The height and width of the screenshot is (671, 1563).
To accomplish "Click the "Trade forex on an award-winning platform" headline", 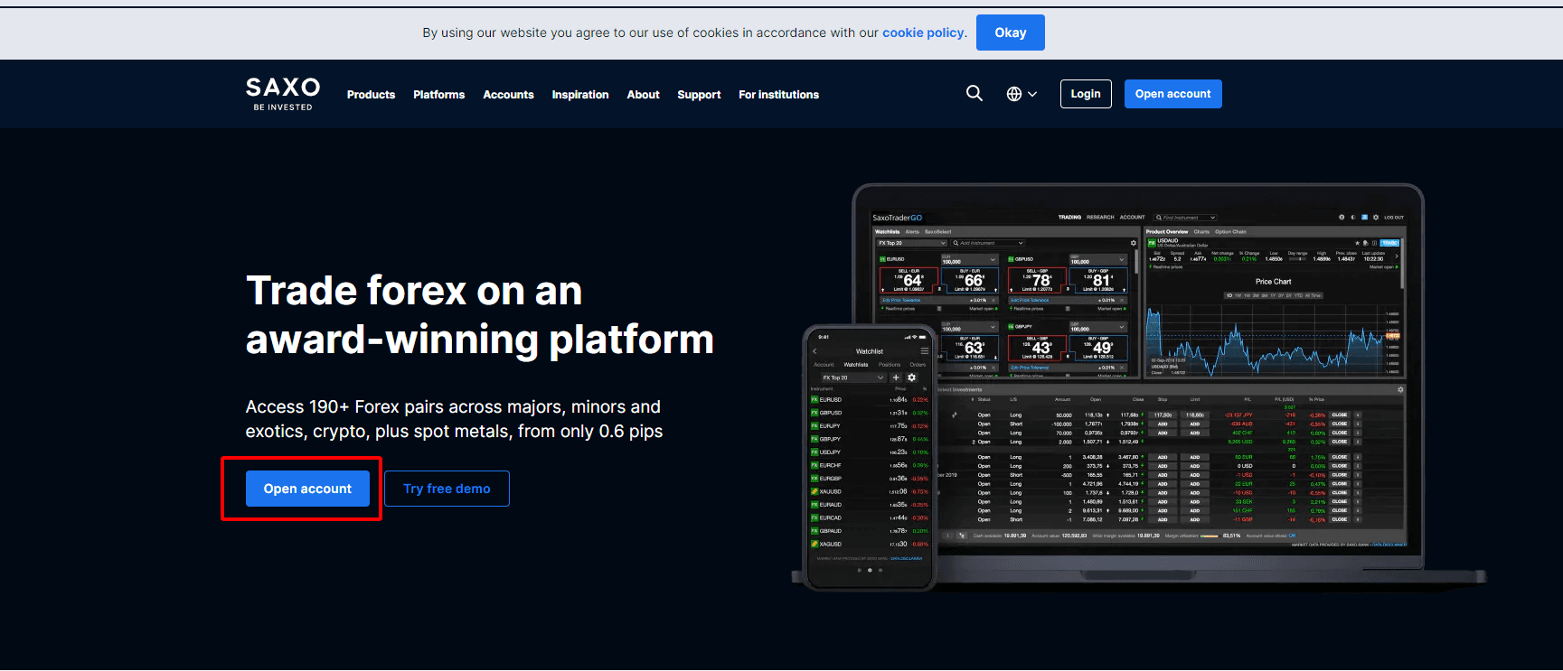I will pos(480,315).
